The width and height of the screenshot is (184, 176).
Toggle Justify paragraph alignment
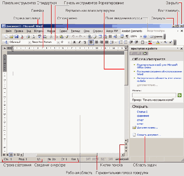point(107,42)
